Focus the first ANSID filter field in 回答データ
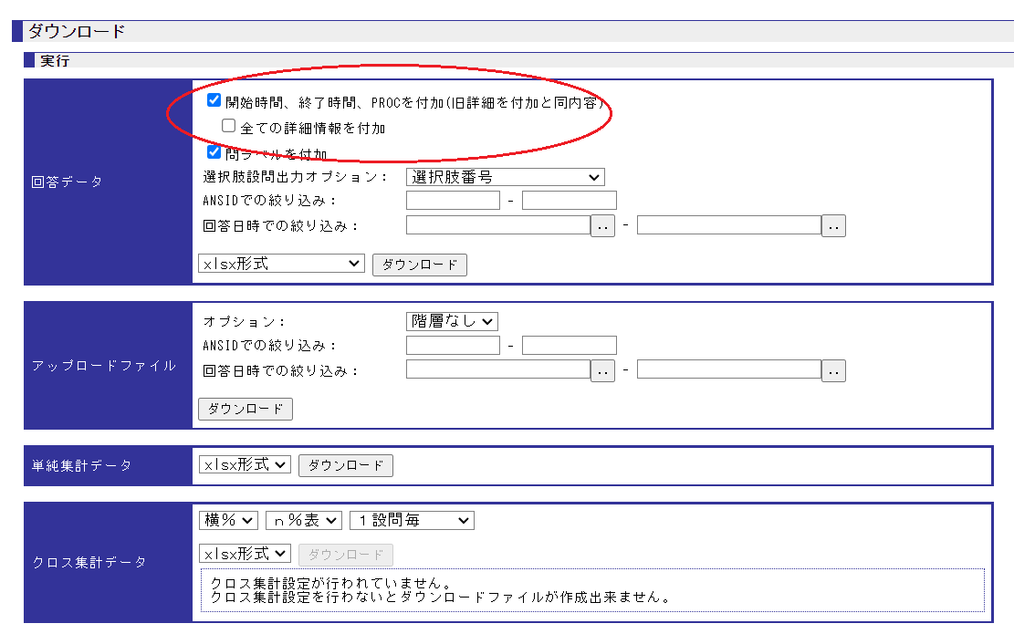 pyautogui.click(x=453, y=201)
